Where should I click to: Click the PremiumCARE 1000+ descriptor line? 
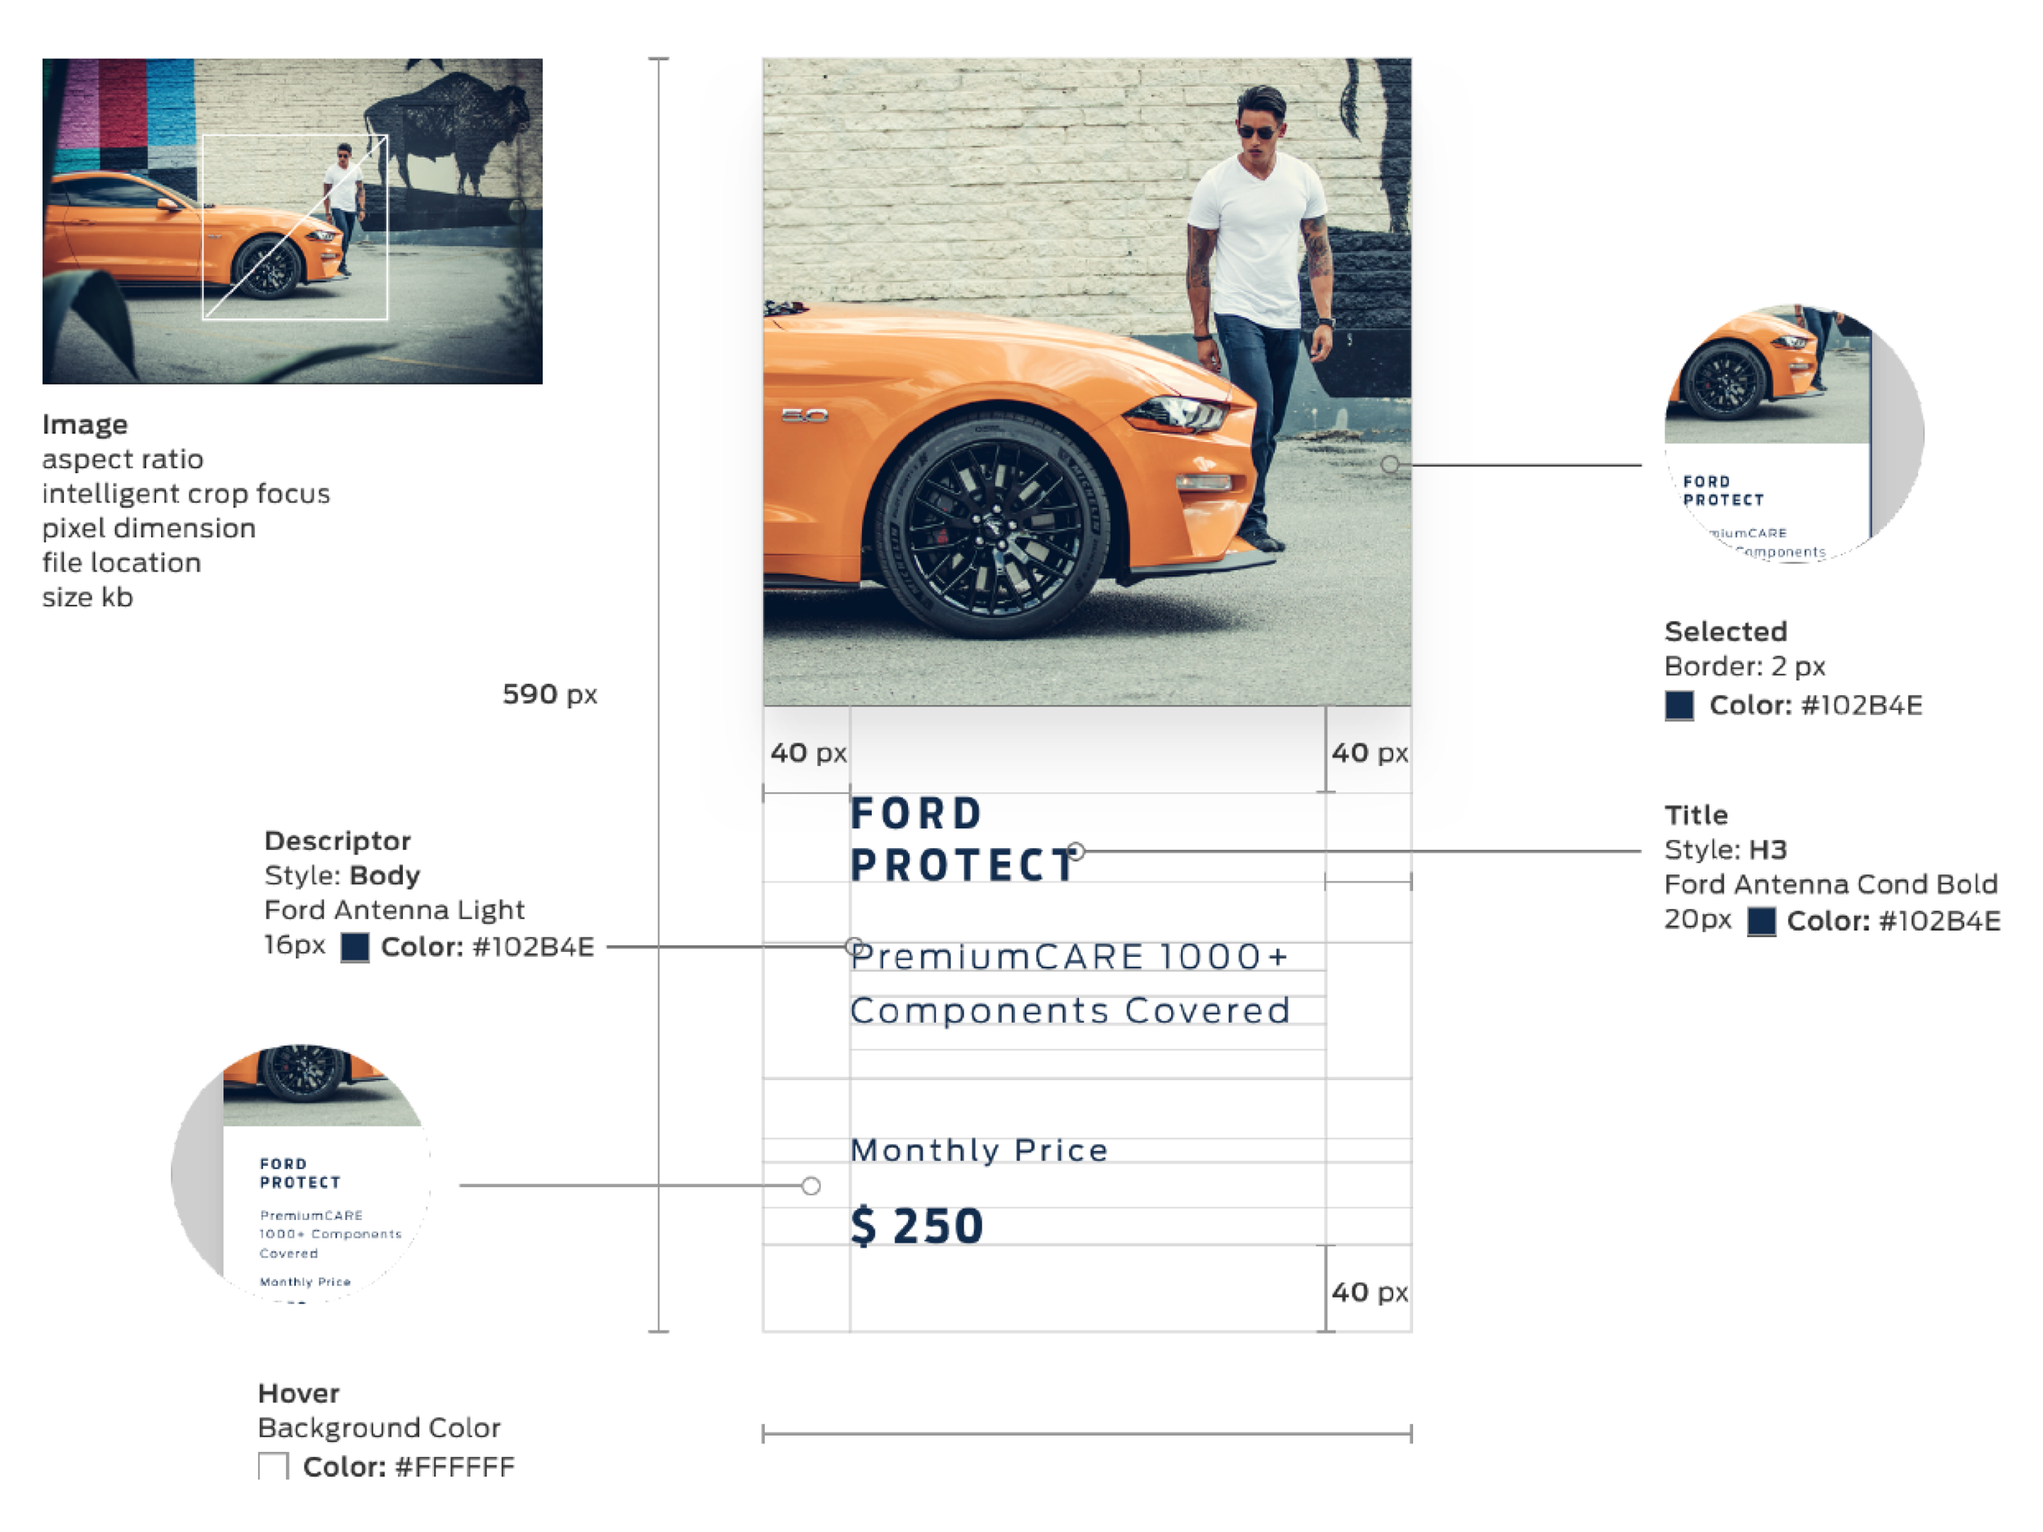[x=1070, y=957]
